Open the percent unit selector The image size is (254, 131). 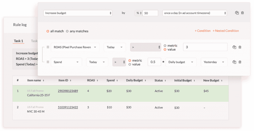[x=139, y=13]
